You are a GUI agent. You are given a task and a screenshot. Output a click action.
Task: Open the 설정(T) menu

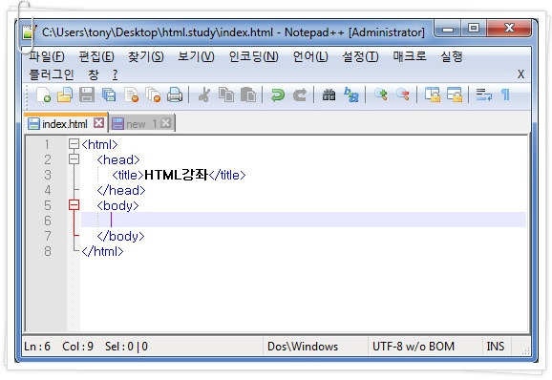click(360, 56)
